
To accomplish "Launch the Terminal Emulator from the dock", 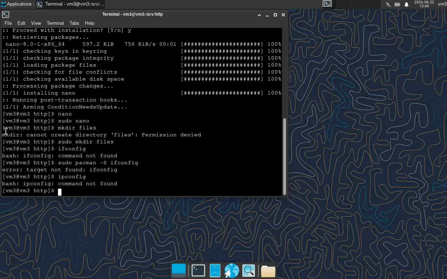I will 198,271.
